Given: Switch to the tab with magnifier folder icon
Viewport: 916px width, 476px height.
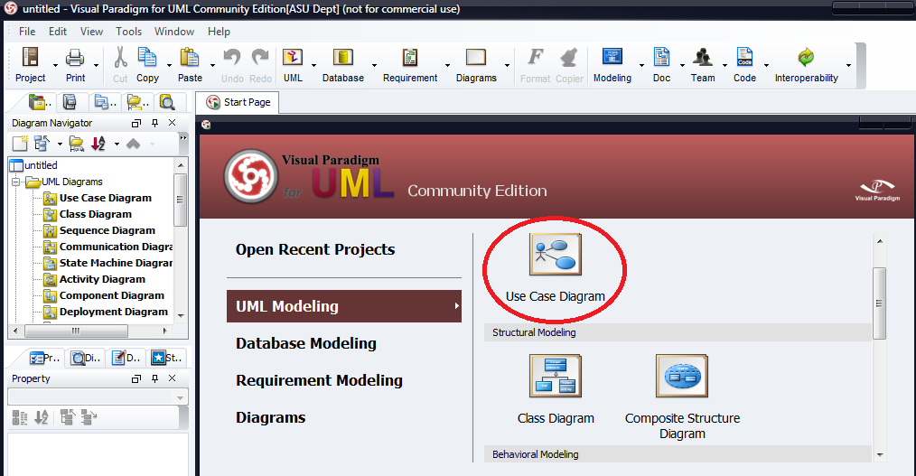Looking at the screenshot, I should (x=168, y=102).
